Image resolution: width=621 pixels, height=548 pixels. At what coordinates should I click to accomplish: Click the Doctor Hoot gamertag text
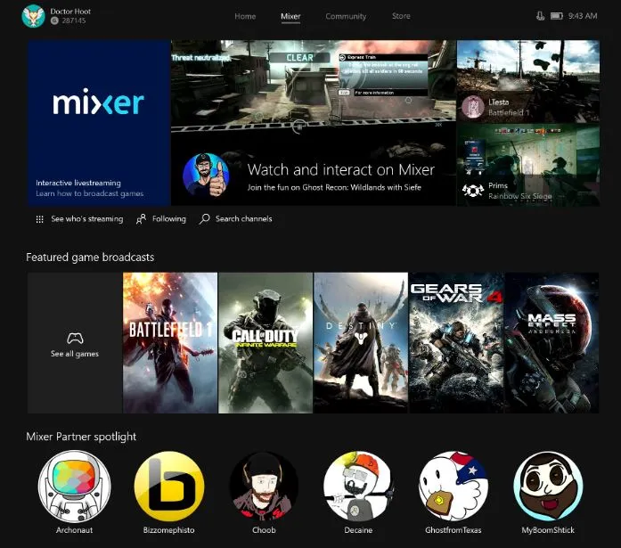click(x=70, y=12)
